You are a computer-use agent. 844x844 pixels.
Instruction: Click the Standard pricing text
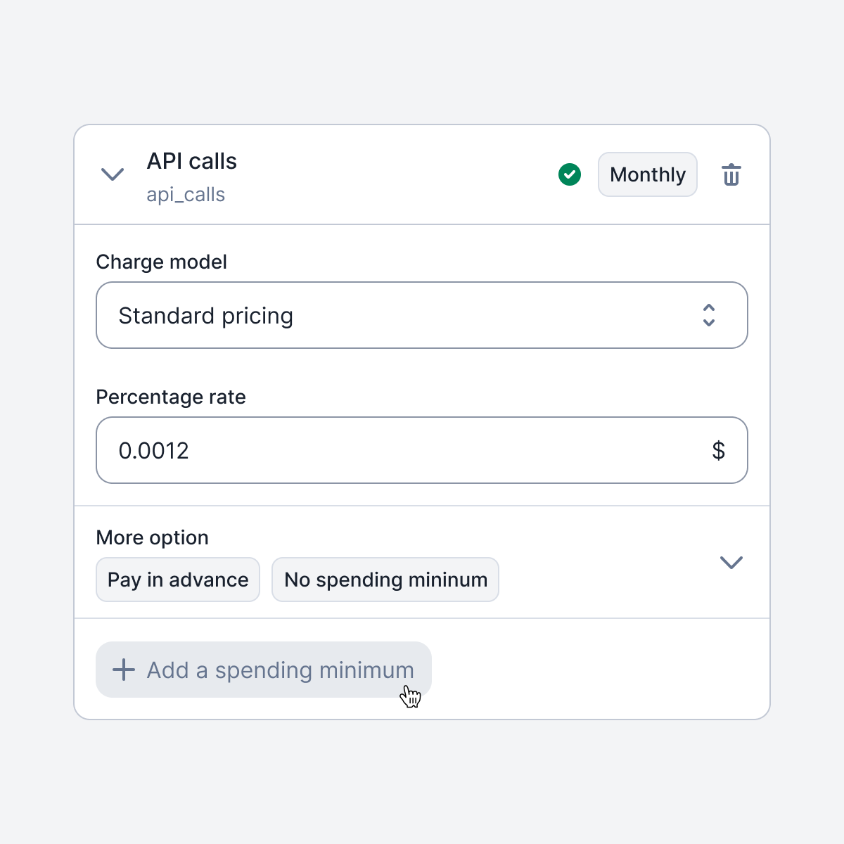pos(205,316)
